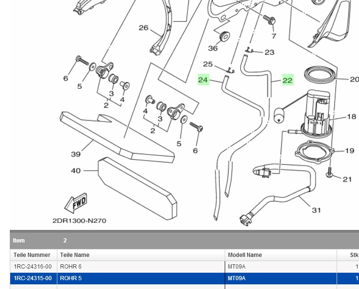Click part number 21 bolt label
Screen dimensions: 359x289
point(347,179)
